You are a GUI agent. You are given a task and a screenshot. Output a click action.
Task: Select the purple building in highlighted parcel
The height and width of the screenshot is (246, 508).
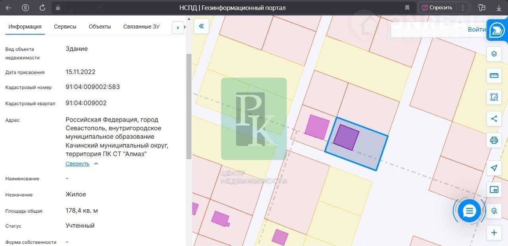(x=346, y=137)
